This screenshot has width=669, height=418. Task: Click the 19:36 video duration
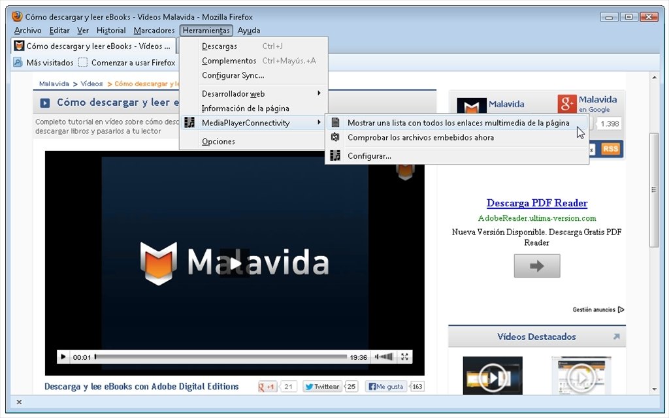359,357
